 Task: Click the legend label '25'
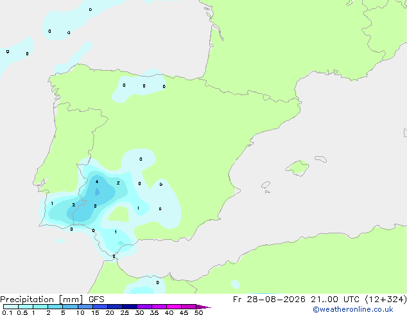click(x=125, y=312)
